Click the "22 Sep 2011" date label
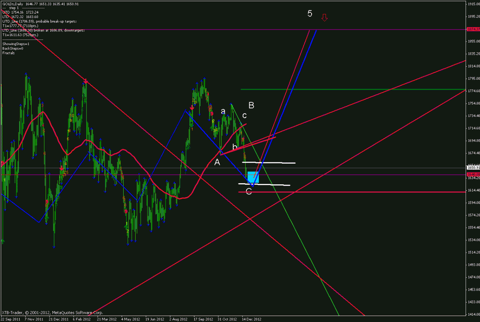Image resolution: width=480 pixels, height=322 pixels. point(11,319)
